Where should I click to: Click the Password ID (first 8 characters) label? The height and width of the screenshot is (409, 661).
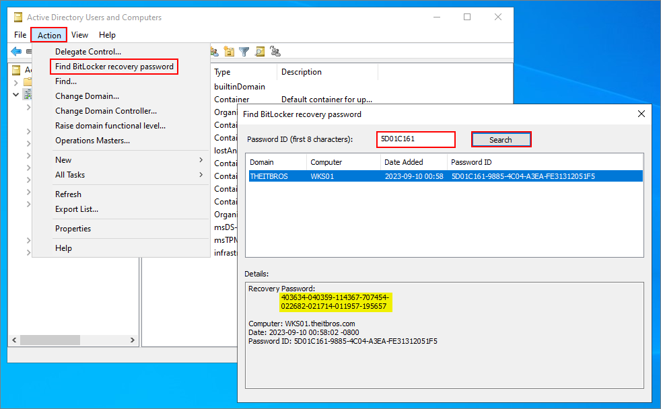(300, 139)
